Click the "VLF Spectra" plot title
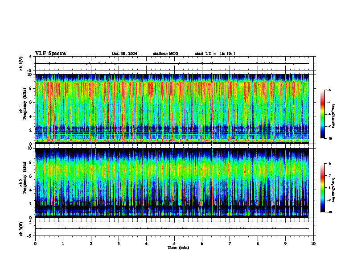 coord(50,54)
